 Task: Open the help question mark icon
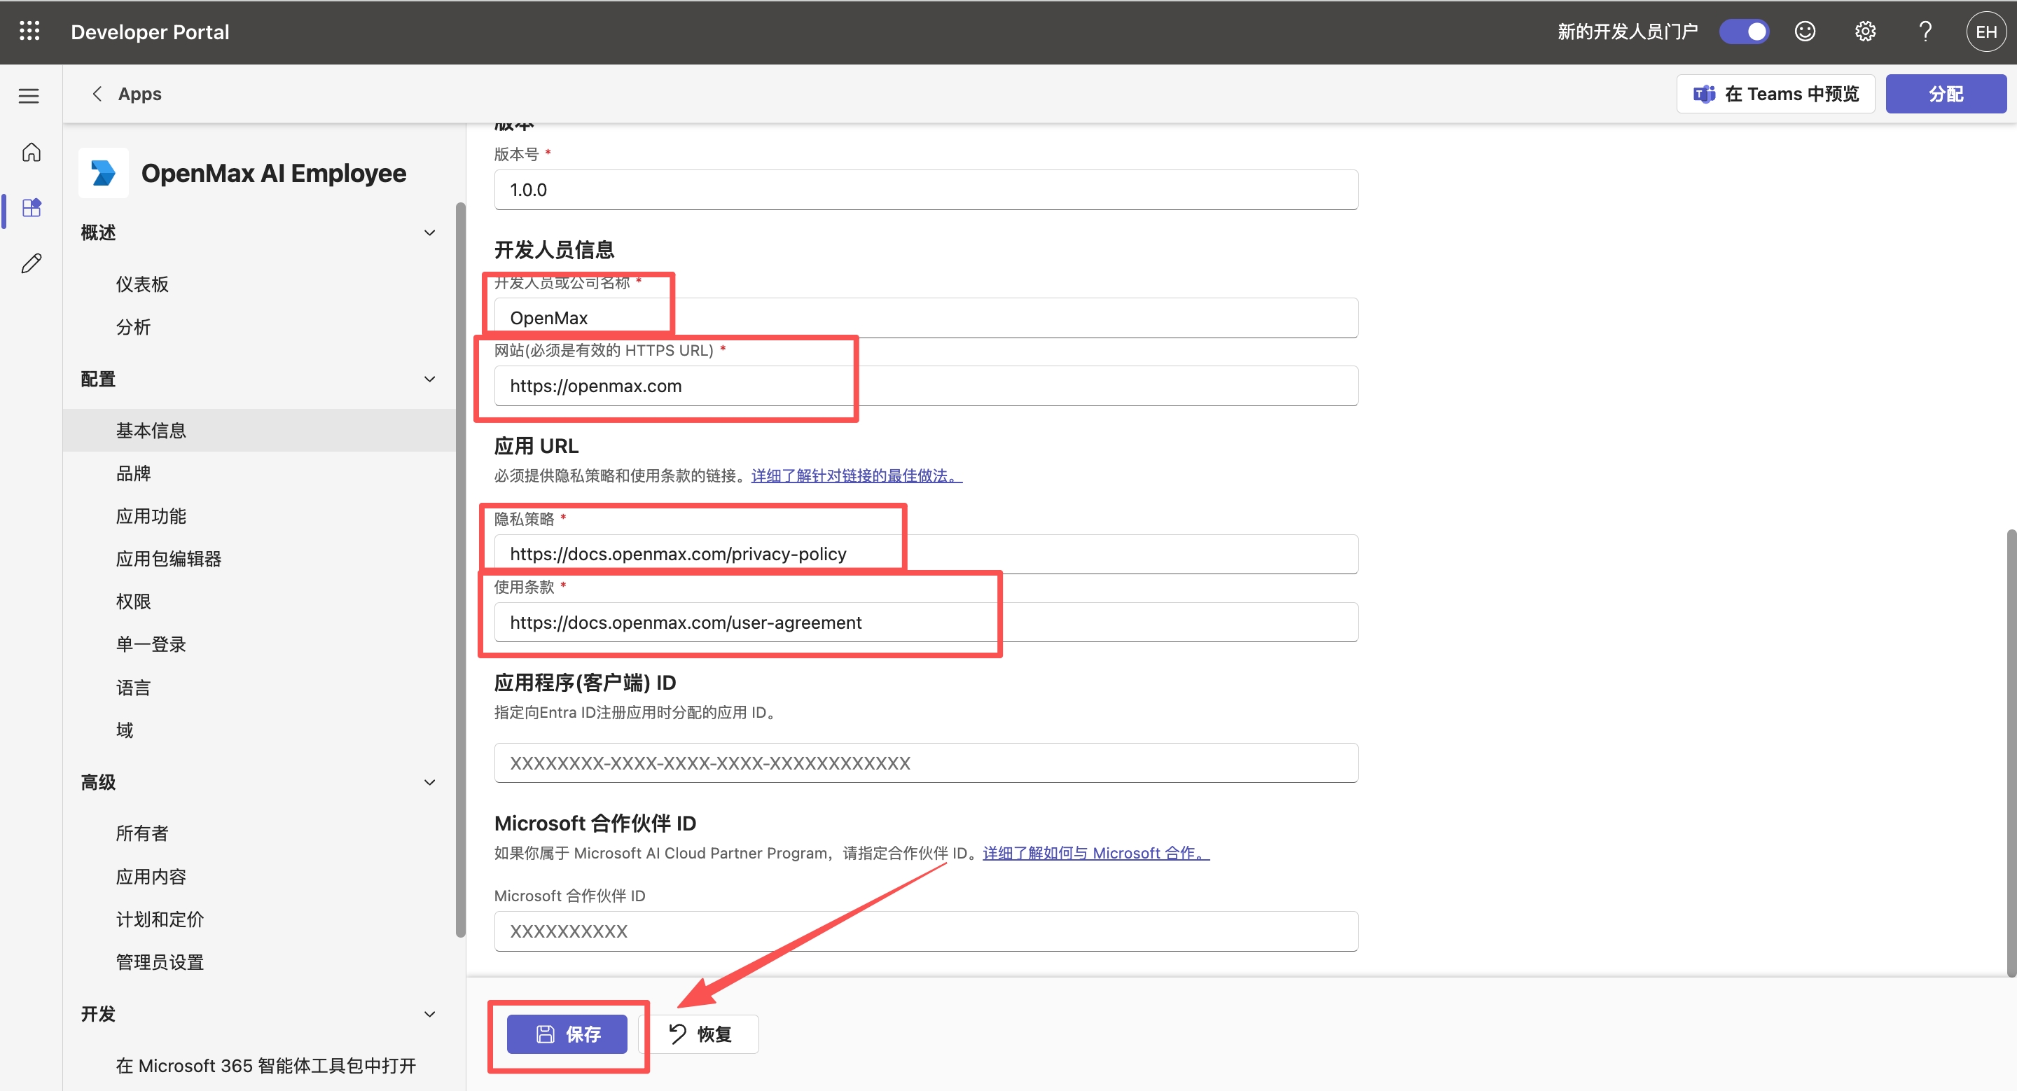point(1925,32)
